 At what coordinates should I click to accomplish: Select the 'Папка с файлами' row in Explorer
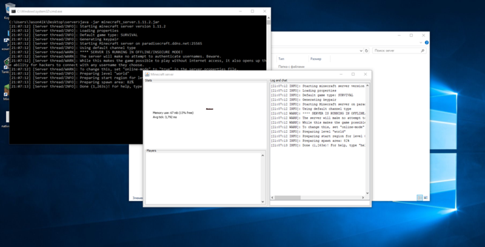(292, 67)
